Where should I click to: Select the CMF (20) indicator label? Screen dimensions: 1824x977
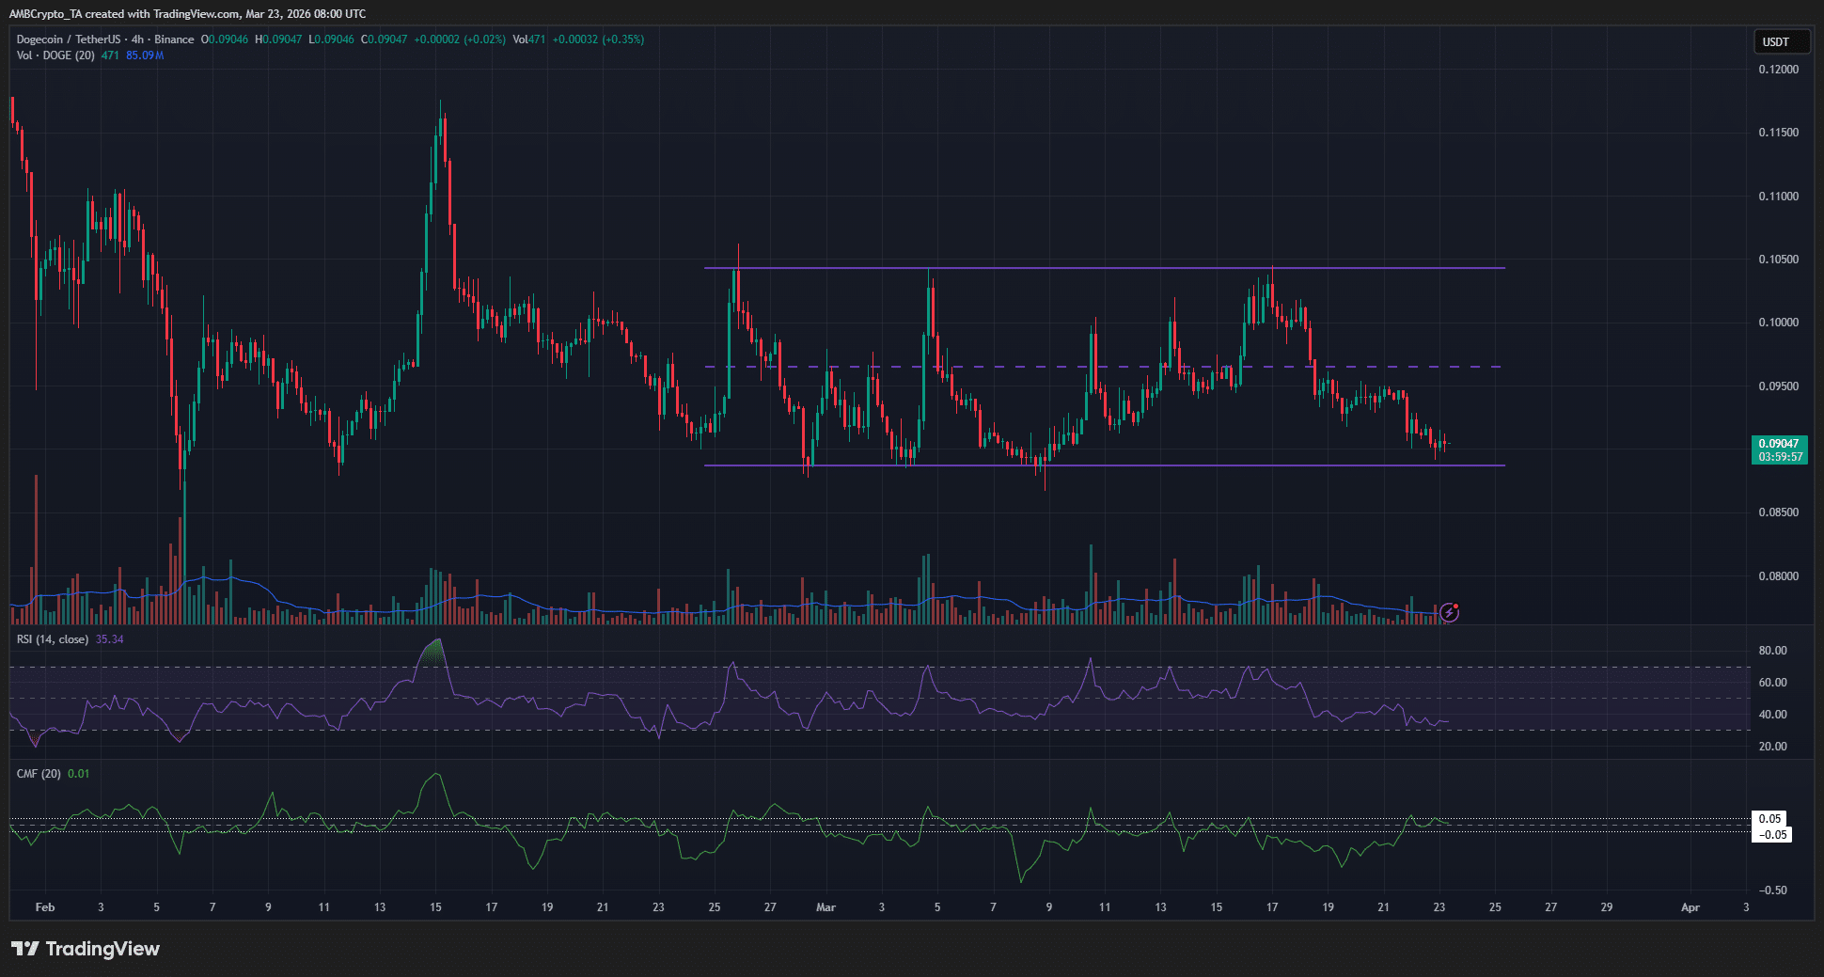[x=39, y=774]
